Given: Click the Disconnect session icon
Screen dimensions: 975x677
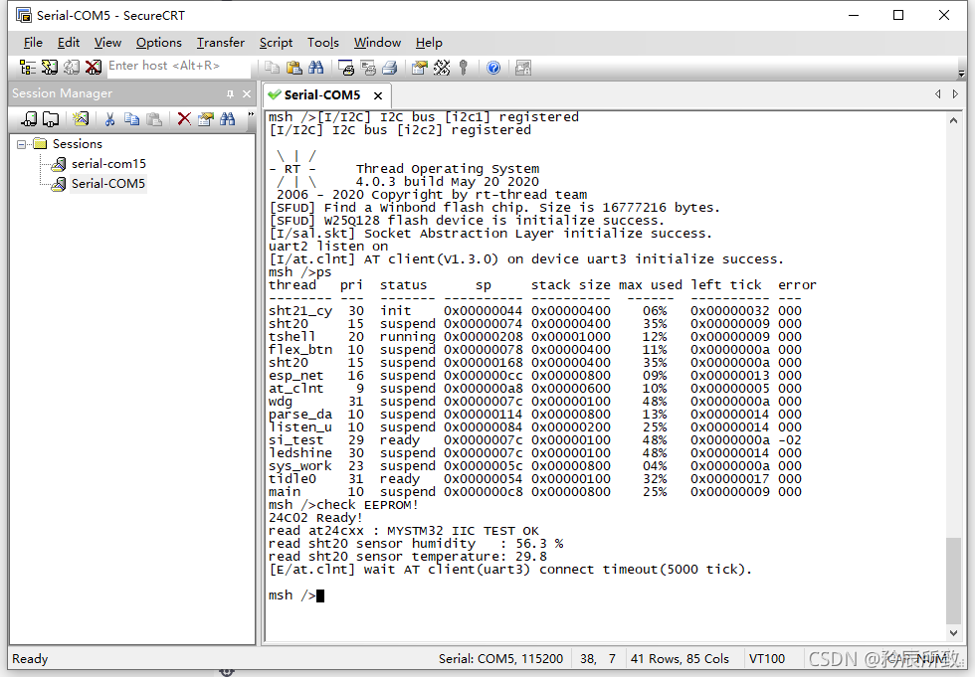Looking at the screenshot, I should pyautogui.click(x=94, y=67).
